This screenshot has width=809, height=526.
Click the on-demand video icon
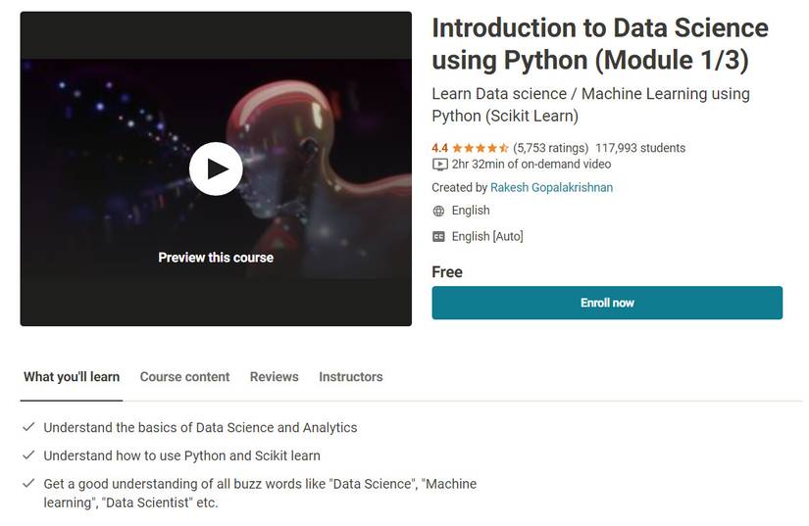pyautogui.click(x=439, y=165)
